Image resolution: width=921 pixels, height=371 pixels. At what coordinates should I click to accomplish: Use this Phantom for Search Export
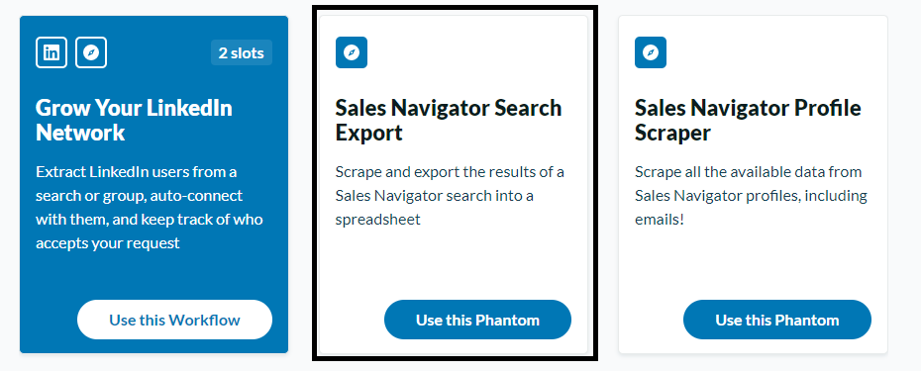point(477,320)
